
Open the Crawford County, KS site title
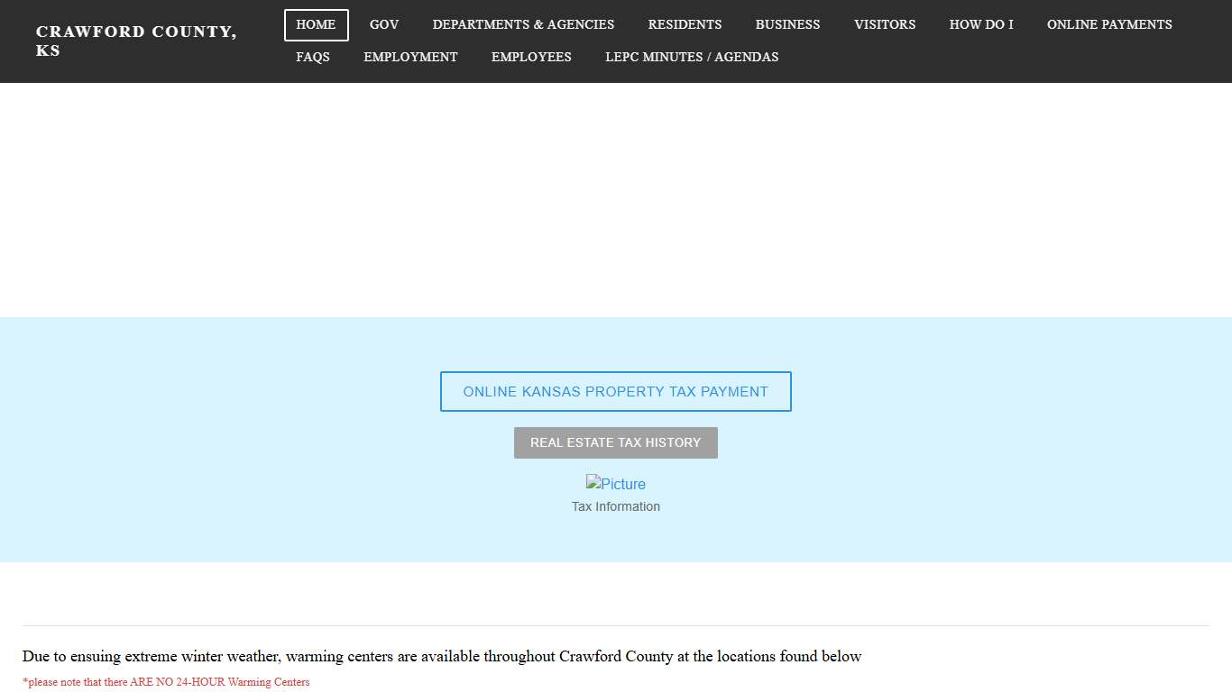[x=136, y=41]
